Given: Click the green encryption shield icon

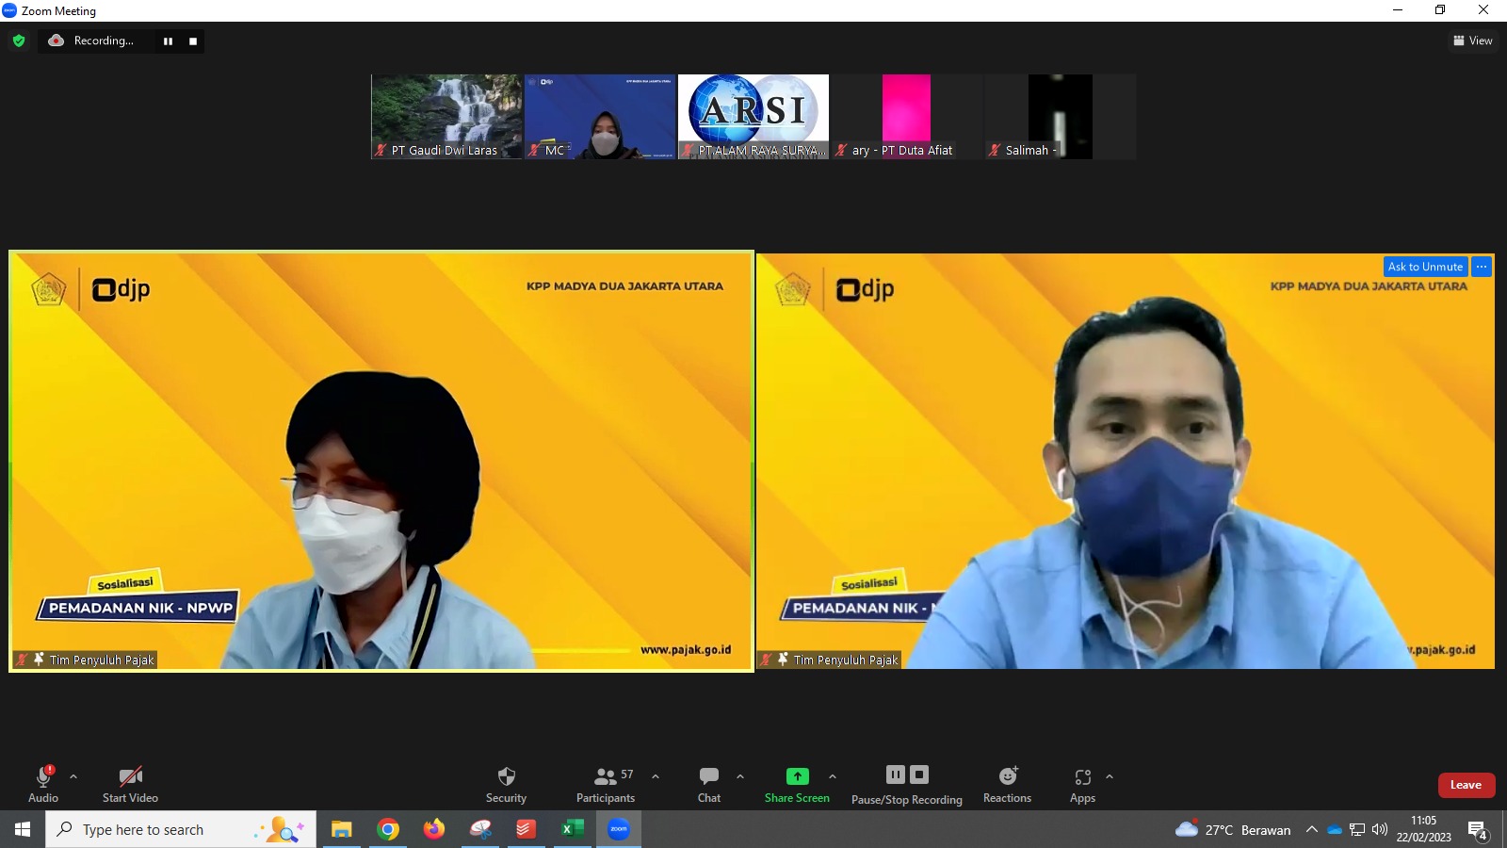Looking at the screenshot, I should 19,41.
